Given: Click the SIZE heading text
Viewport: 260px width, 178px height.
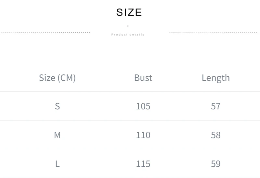Looking at the screenshot, I should point(129,12).
